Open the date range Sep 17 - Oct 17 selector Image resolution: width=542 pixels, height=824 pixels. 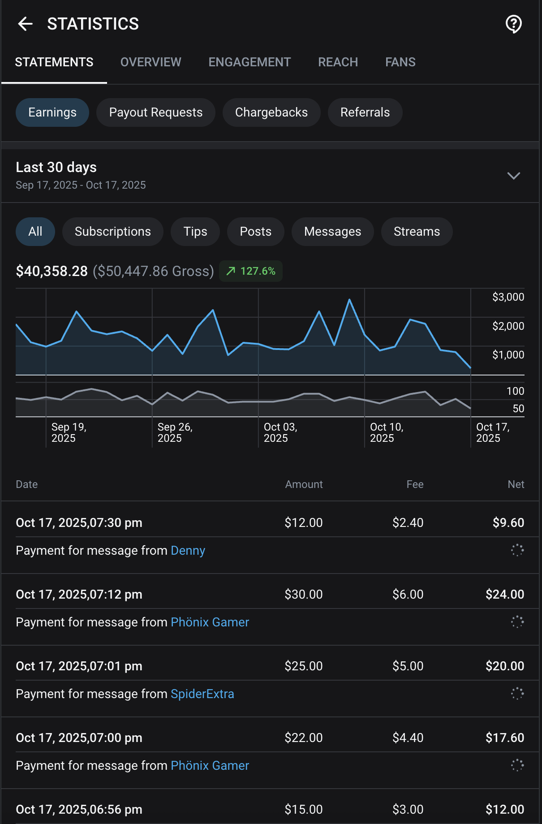coord(81,185)
